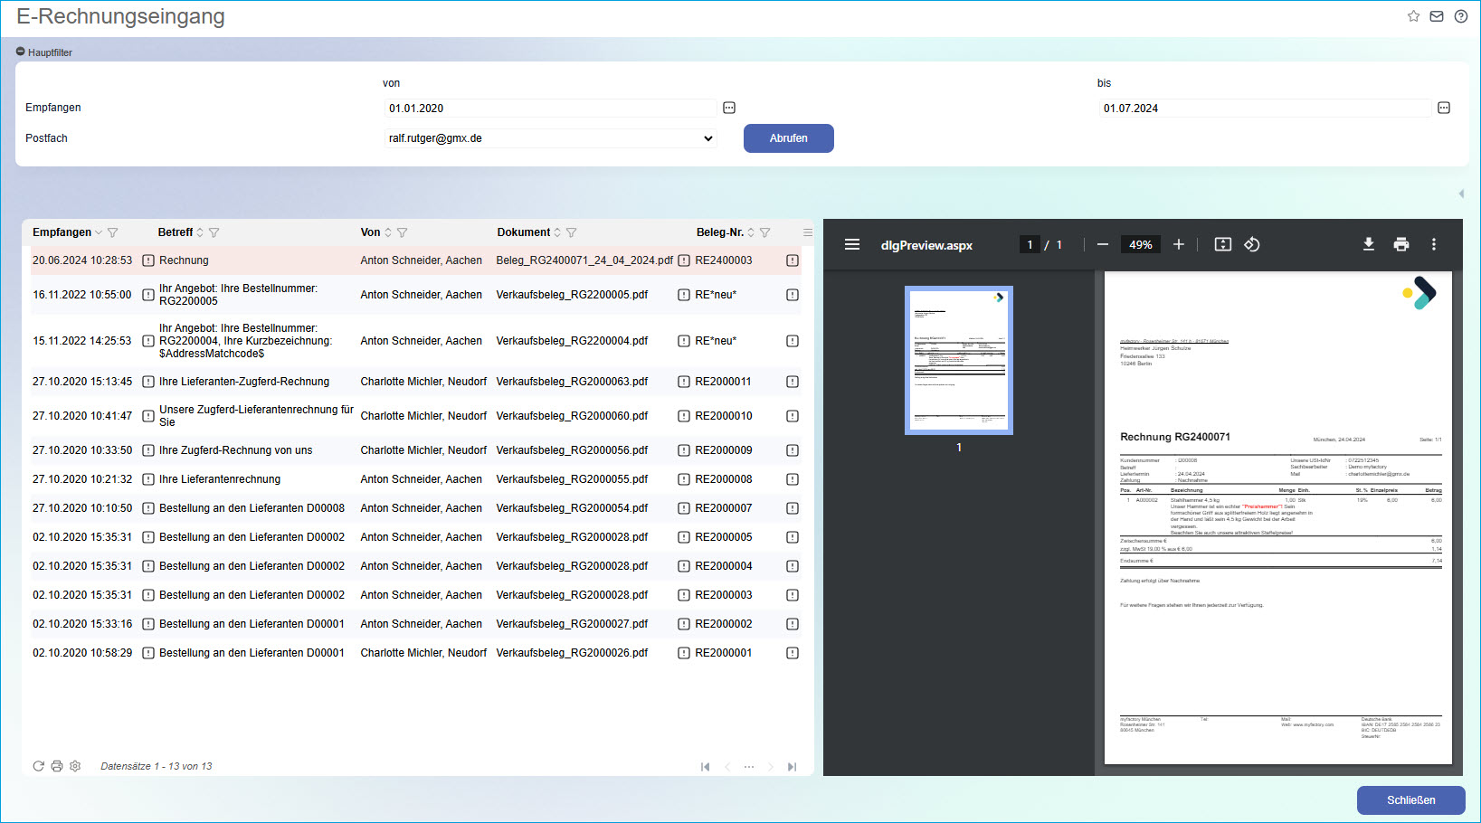The image size is (1481, 823).
Task: Sort the Von column
Action: [x=388, y=232]
